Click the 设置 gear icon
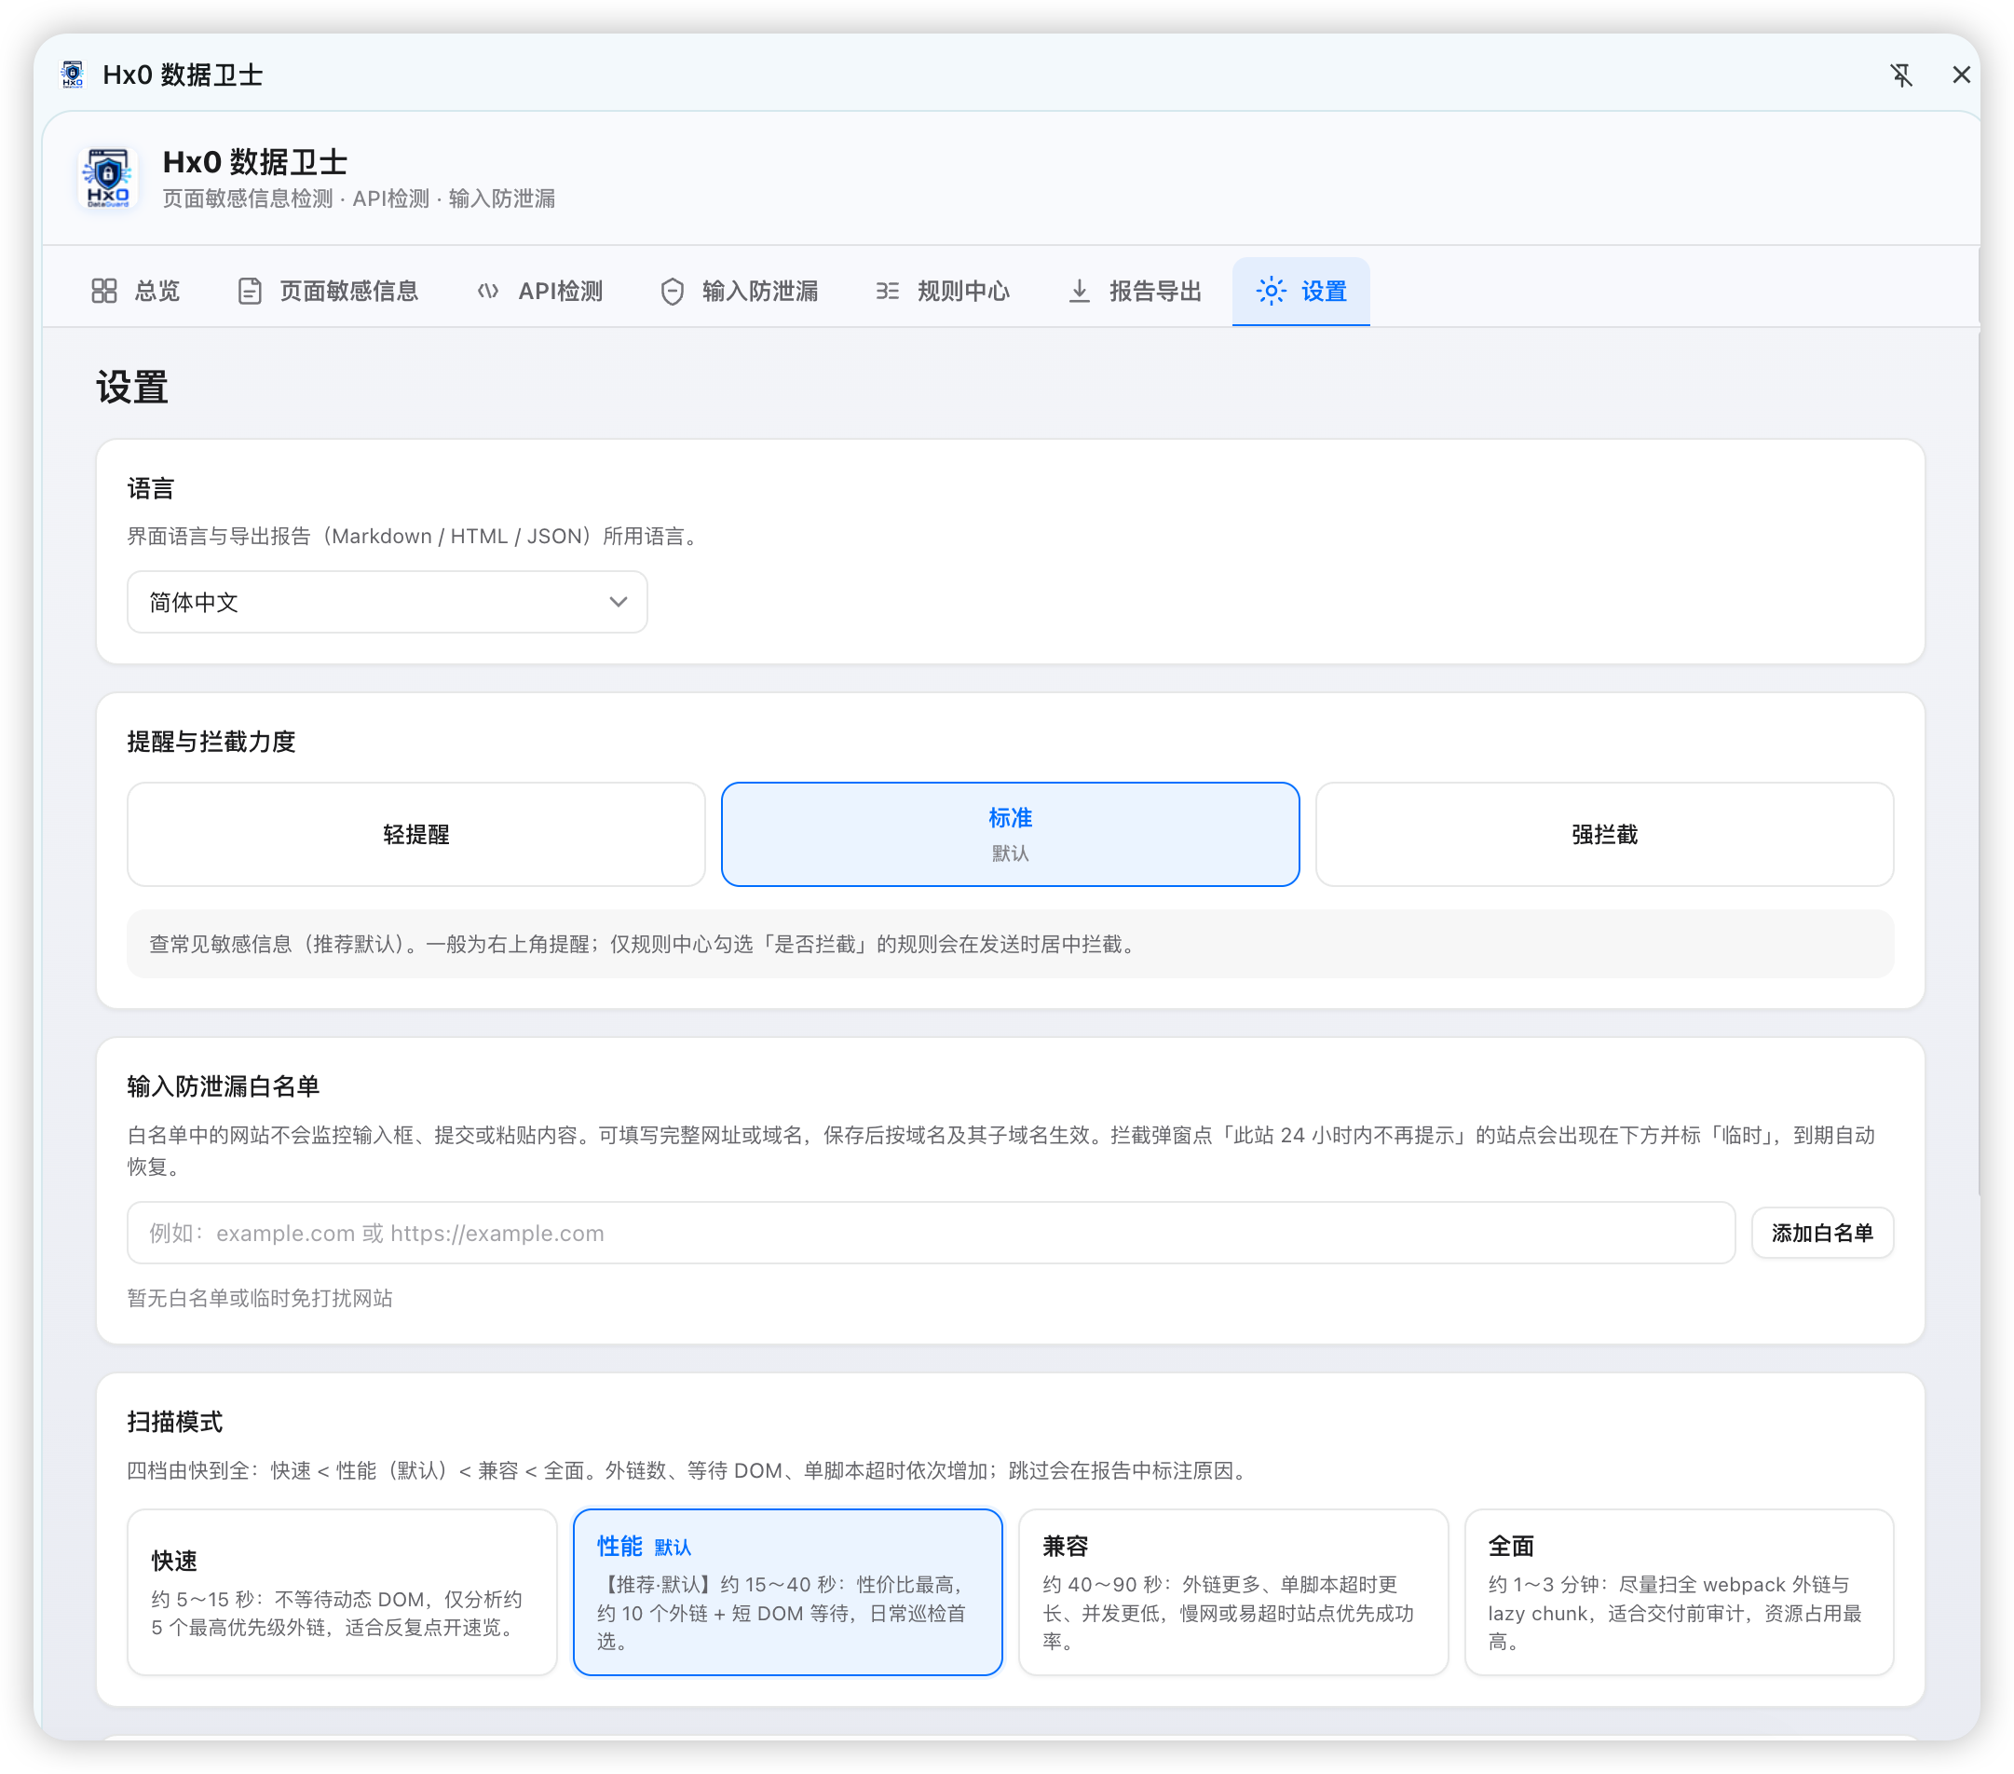 [1271, 291]
